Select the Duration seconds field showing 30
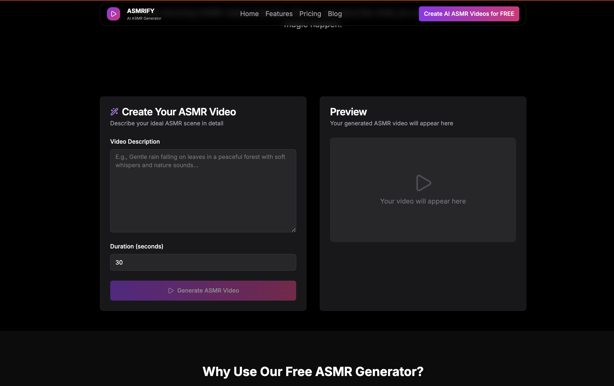This screenshot has width=614, height=386. click(203, 262)
